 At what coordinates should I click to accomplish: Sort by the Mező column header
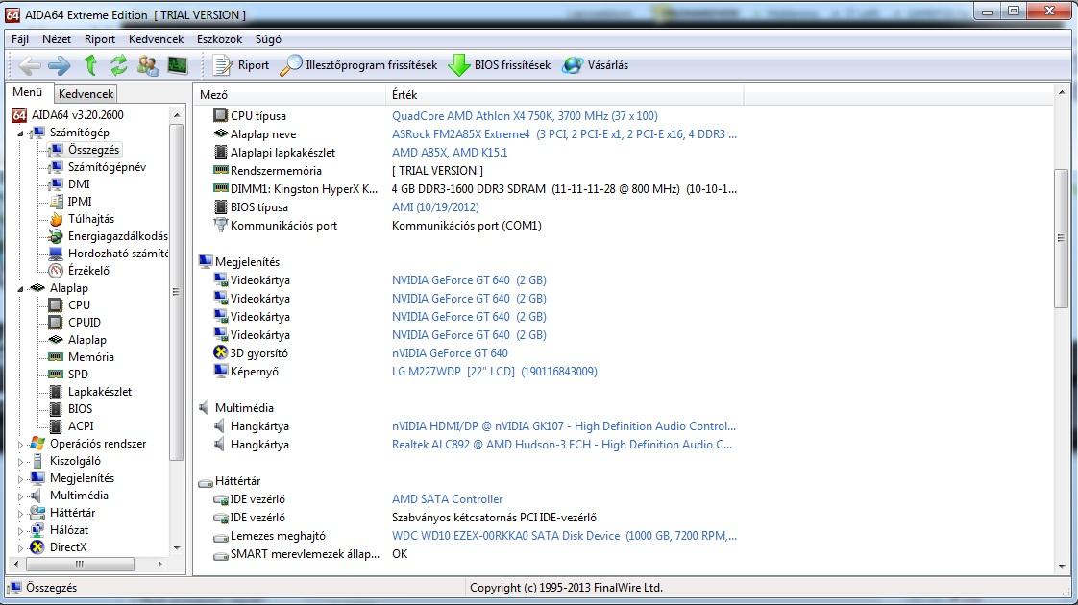(289, 95)
